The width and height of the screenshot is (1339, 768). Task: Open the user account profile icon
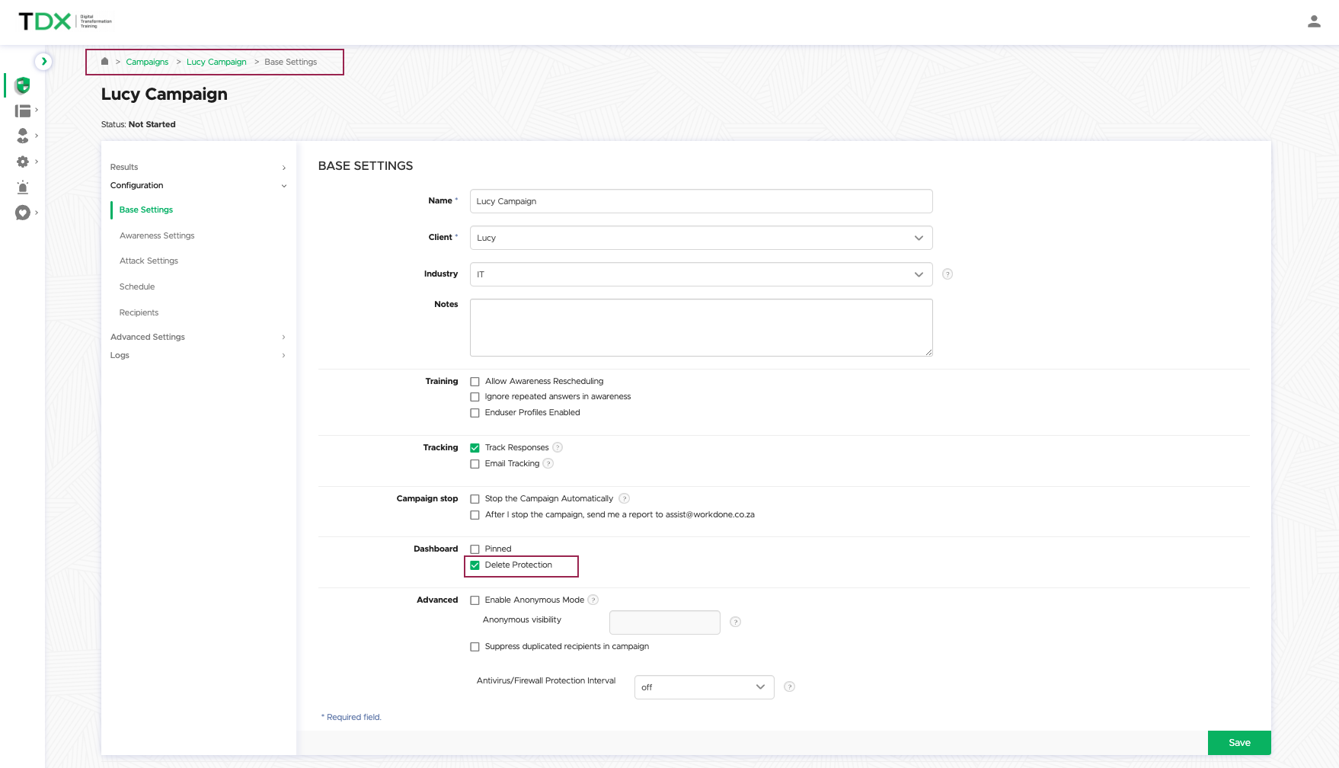click(x=1314, y=22)
